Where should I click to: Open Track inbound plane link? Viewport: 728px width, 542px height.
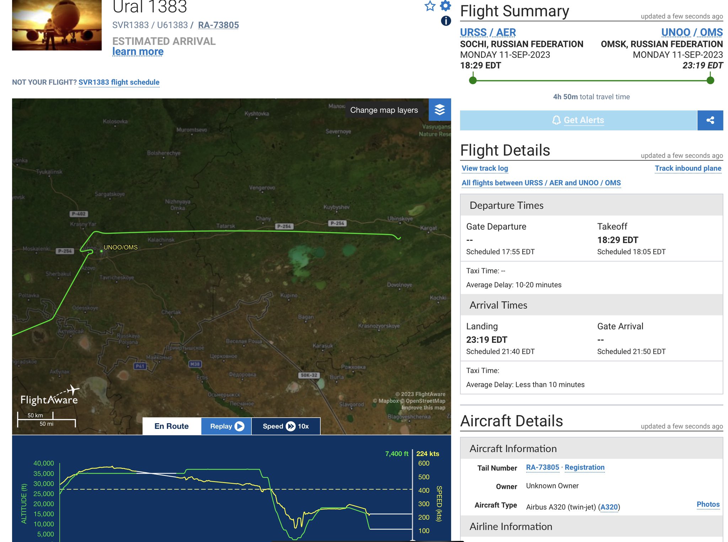[x=688, y=168]
